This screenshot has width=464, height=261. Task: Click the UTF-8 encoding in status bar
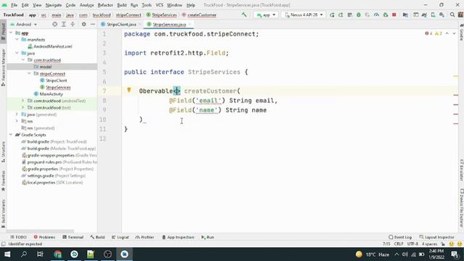413,244
